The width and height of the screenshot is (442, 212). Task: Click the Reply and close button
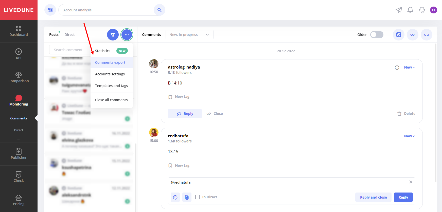tap(373, 197)
